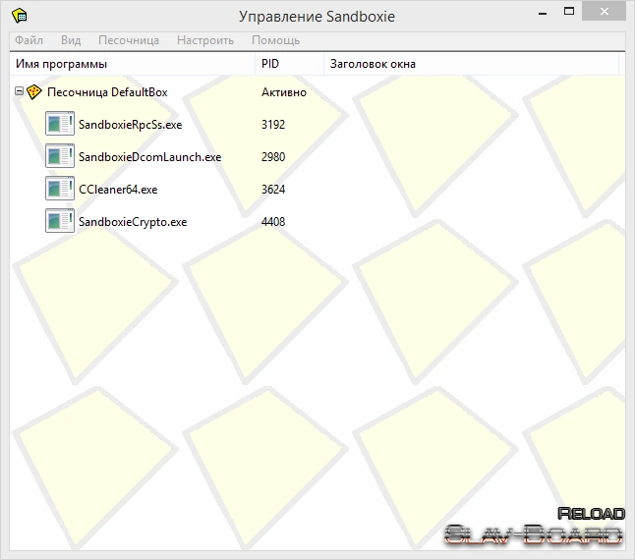The width and height of the screenshot is (635, 560).
Task: Open the Вид menu
Action: click(x=71, y=40)
